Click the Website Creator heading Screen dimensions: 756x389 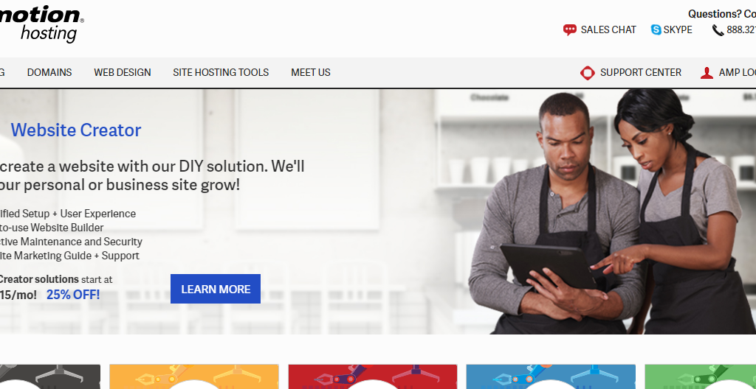point(76,130)
